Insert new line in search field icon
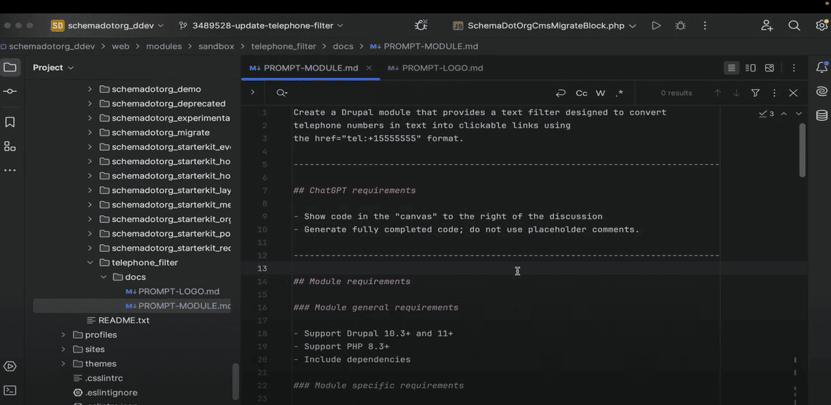831x405 pixels. 561,93
